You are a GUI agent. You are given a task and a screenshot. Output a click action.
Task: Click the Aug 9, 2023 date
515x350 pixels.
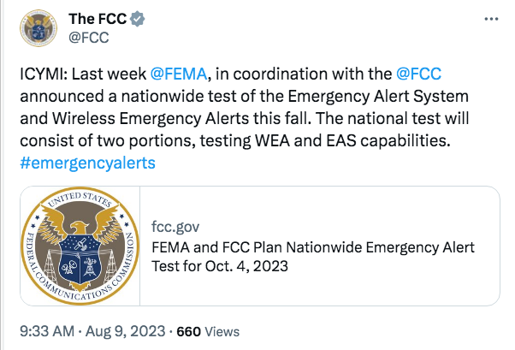(x=125, y=331)
